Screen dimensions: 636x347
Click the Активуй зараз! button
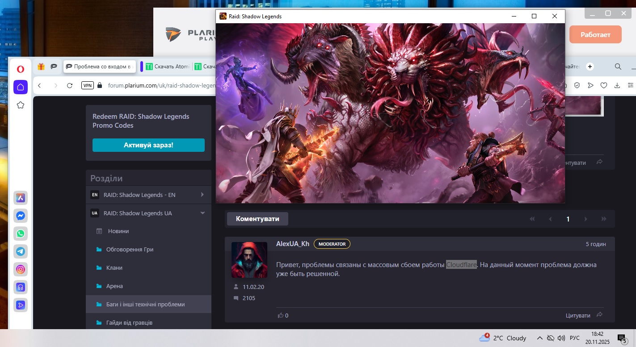click(x=148, y=145)
